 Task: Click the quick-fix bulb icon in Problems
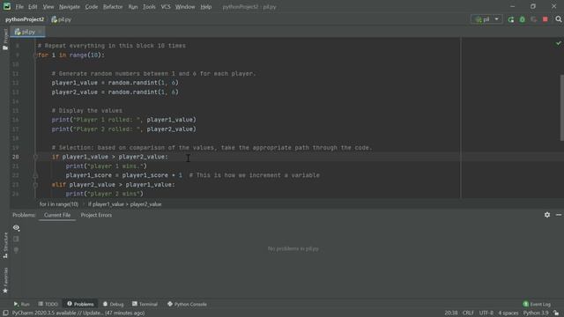(x=16, y=250)
